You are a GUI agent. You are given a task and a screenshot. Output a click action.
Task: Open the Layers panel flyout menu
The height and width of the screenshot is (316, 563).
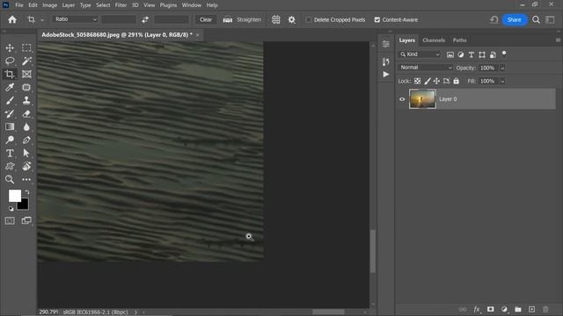pos(558,40)
